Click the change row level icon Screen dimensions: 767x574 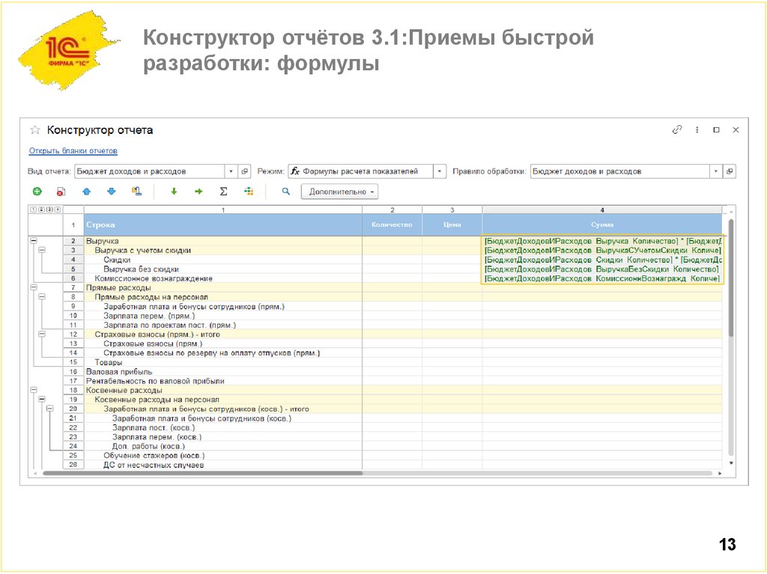tap(136, 191)
